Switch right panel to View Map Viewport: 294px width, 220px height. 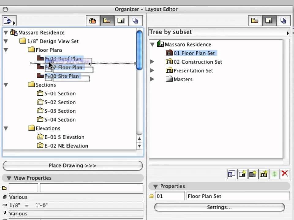[x=255, y=20]
